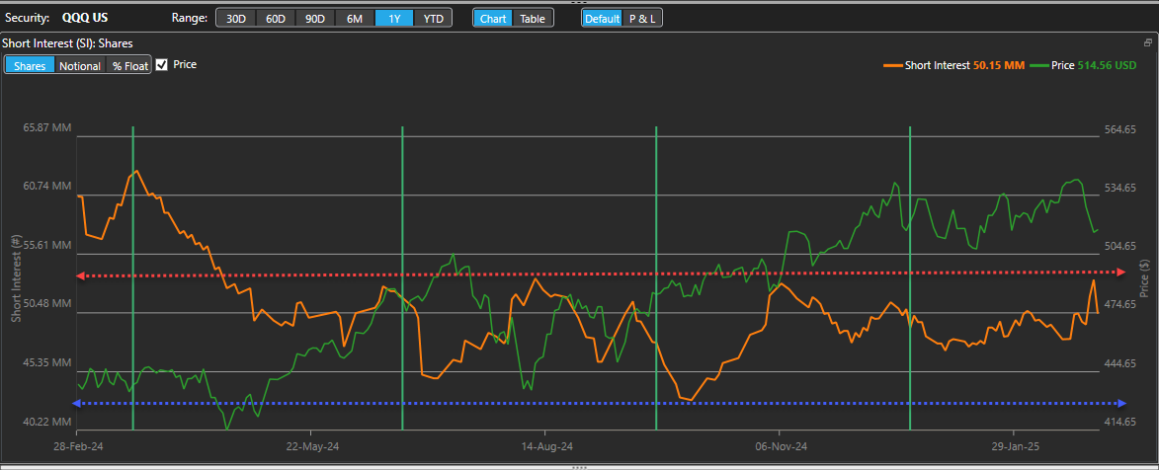The width and height of the screenshot is (1159, 470).
Task: Select the 1Y range button
Action: (x=394, y=19)
